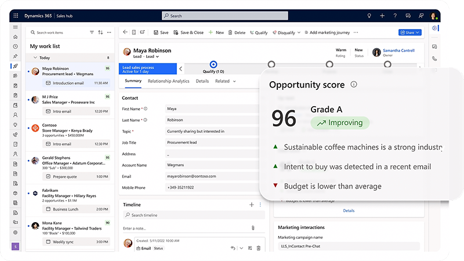This screenshot has width=464, height=261.
Task: Click the user profile avatar in top bar
Action: point(433,16)
